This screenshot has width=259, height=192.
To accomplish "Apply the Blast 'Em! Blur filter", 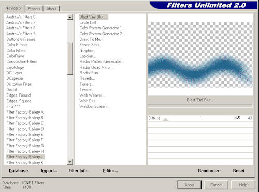I will [189, 185].
